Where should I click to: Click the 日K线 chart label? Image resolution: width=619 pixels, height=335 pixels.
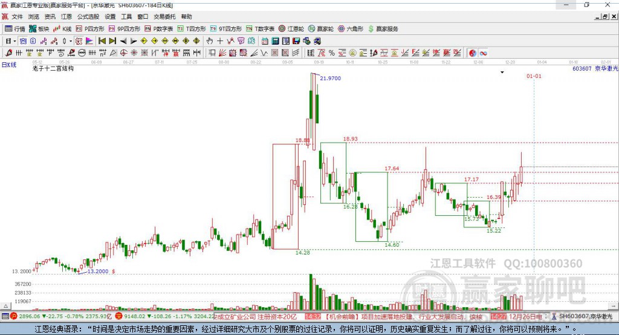click(8, 65)
